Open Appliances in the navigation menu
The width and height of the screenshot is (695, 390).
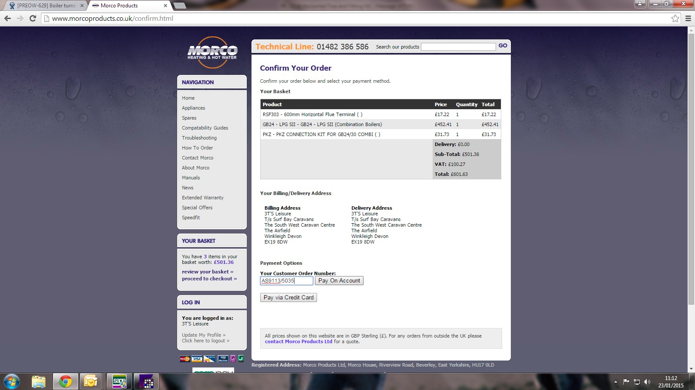point(193,108)
